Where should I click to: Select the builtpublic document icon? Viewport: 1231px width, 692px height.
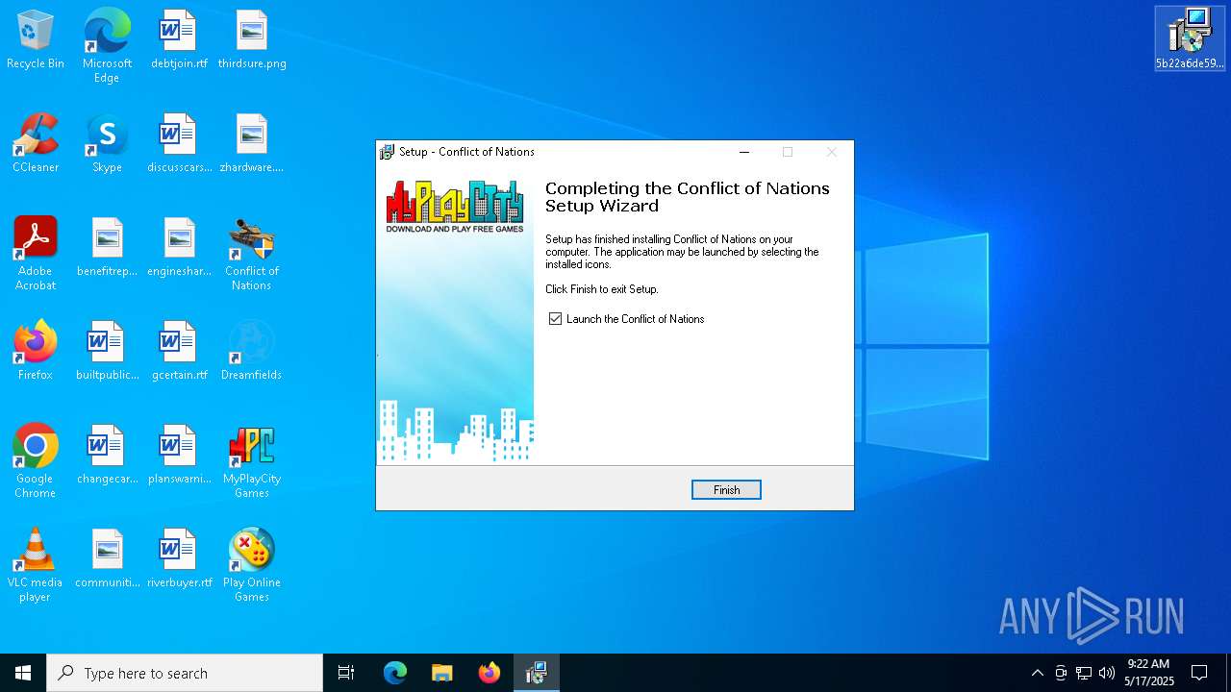107,352
